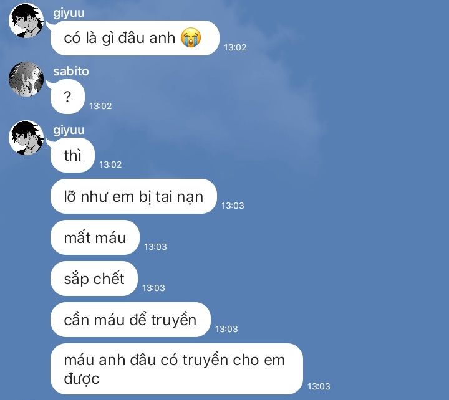Tap the 13:02 timestamp beside sabito's "?"
The width and height of the screenshot is (449, 400).
click(100, 106)
